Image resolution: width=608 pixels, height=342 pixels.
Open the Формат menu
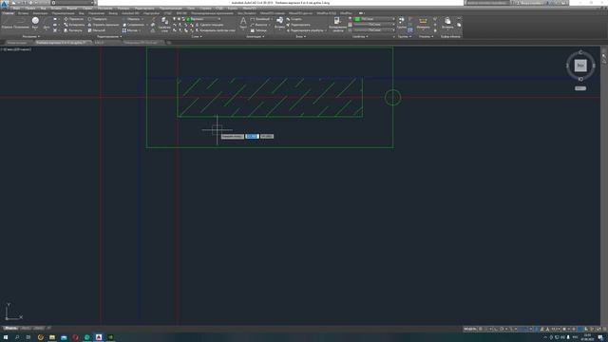click(x=72, y=9)
